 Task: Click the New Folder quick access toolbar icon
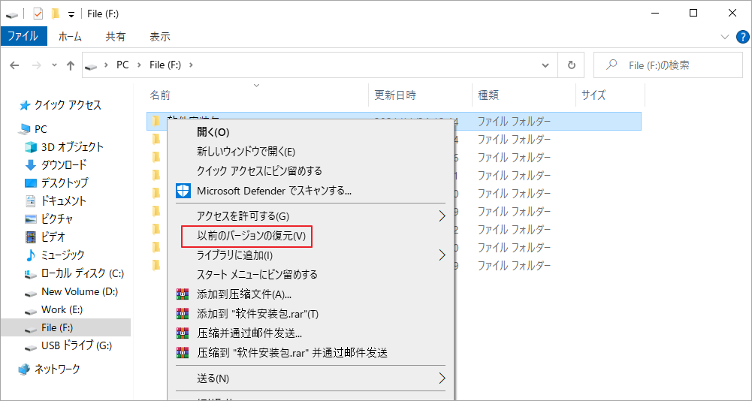pos(56,14)
